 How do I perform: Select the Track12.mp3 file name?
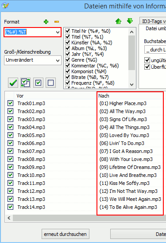click(31, 191)
